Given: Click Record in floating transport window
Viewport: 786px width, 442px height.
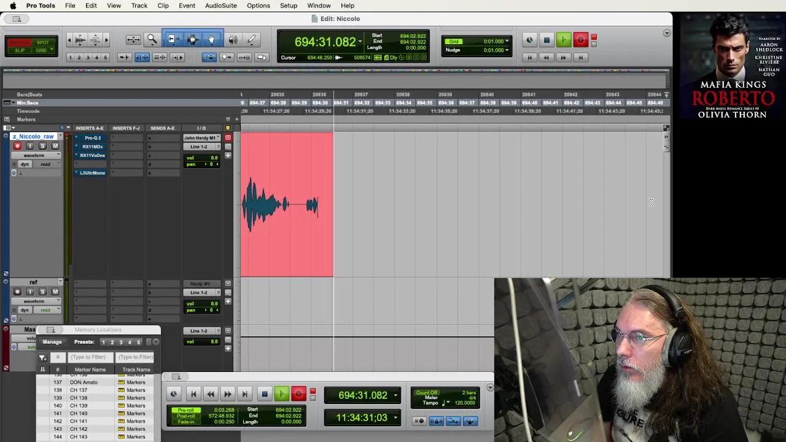Looking at the screenshot, I should click(x=298, y=394).
